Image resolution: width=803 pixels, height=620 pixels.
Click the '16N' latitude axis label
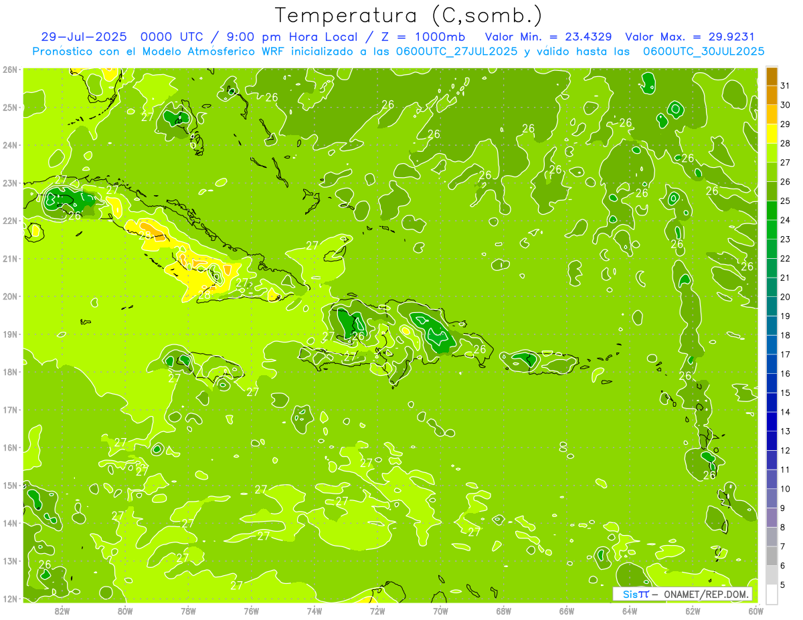pyautogui.click(x=10, y=447)
